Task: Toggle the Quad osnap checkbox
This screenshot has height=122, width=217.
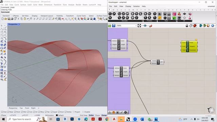Action: click(x=52, y=112)
